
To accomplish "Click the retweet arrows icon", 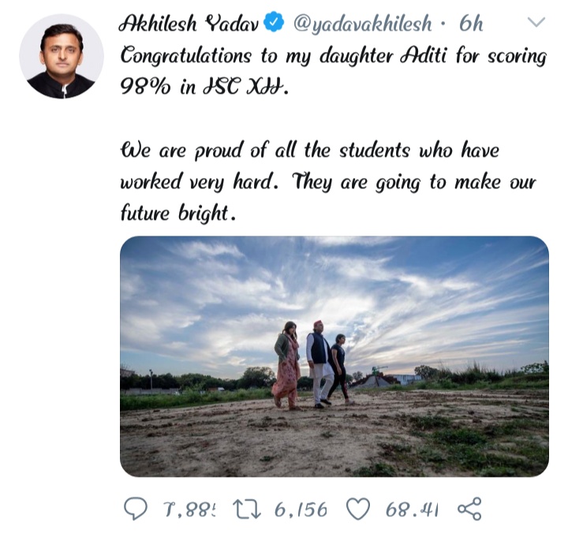I will coord(247,509).
